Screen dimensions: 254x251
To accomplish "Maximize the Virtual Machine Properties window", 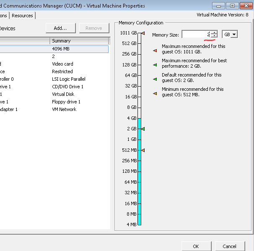I will (x=232, y=6).
